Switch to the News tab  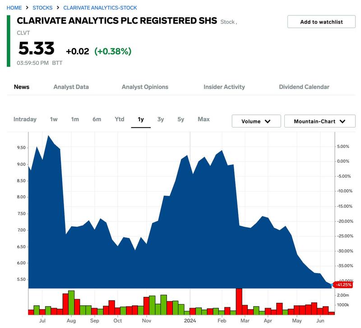tap(22, 87)
